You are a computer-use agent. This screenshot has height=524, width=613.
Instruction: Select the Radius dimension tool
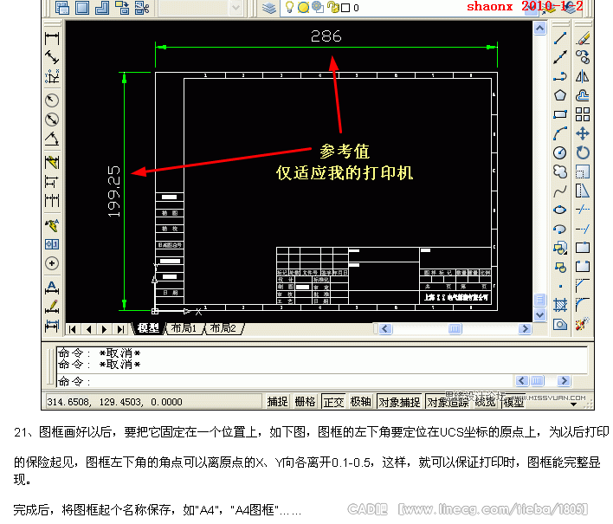tap(52, 100)
